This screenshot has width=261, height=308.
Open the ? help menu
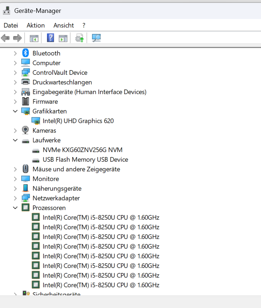pos(84,25)
